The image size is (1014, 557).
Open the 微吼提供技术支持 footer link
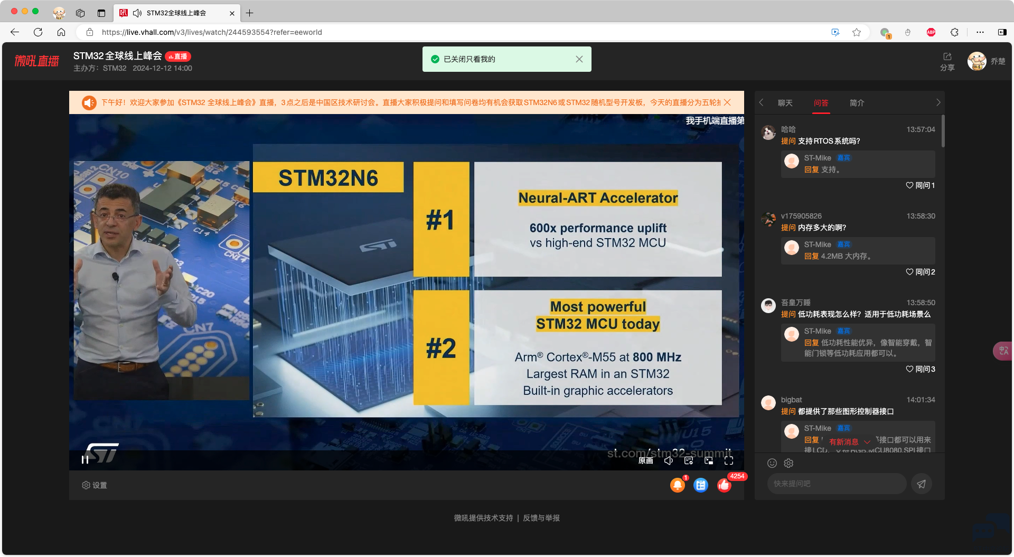coord(483,518)
